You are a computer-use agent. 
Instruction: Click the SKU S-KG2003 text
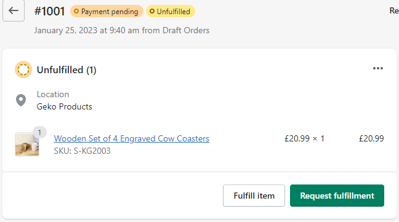(x=82, y=151)
